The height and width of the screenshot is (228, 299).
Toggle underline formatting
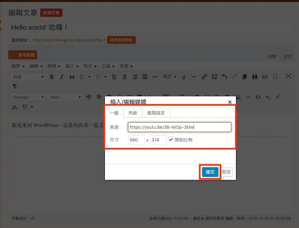(183, 77)
